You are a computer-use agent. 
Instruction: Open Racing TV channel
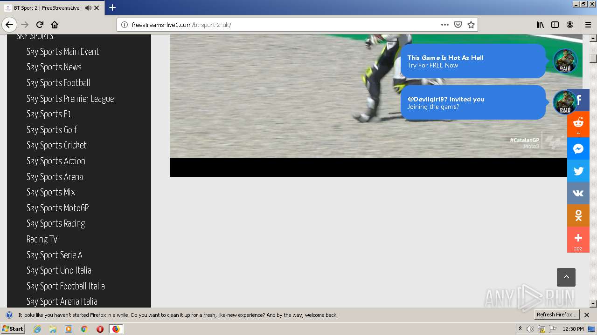tap(42, 239)
